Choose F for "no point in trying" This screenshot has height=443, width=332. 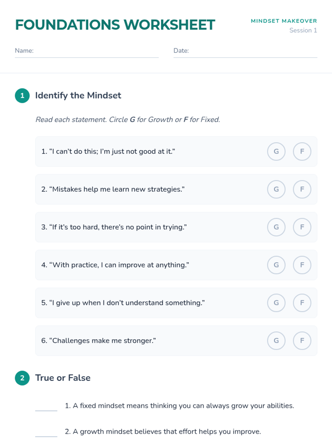point(302,227)
